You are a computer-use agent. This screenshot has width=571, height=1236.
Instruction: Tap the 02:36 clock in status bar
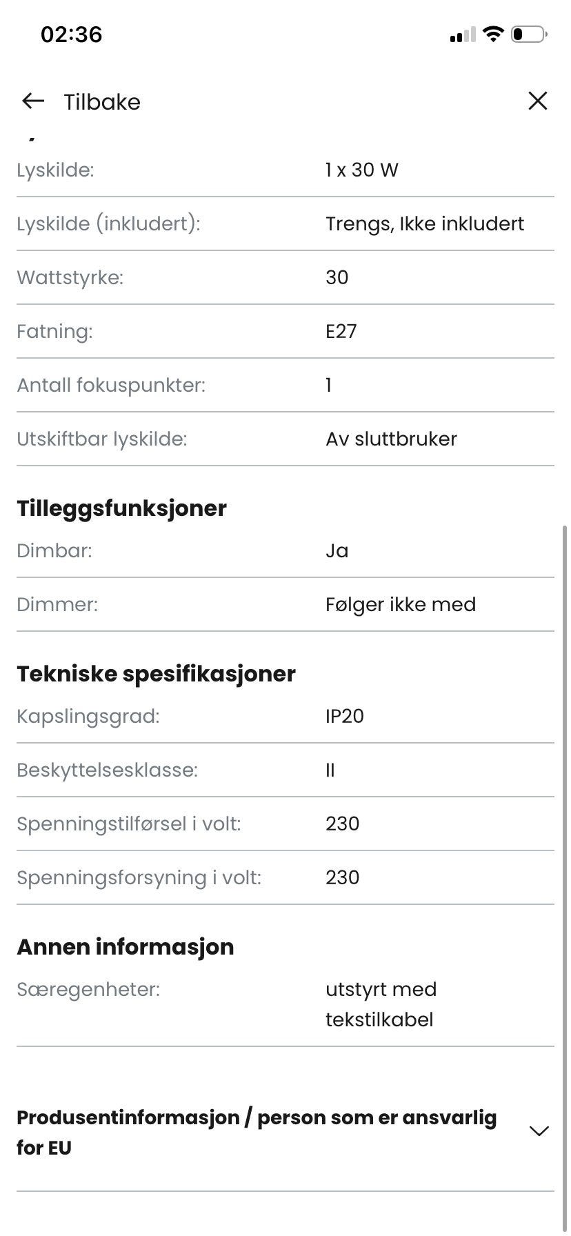pyautogui.click(x=72, y=34)
